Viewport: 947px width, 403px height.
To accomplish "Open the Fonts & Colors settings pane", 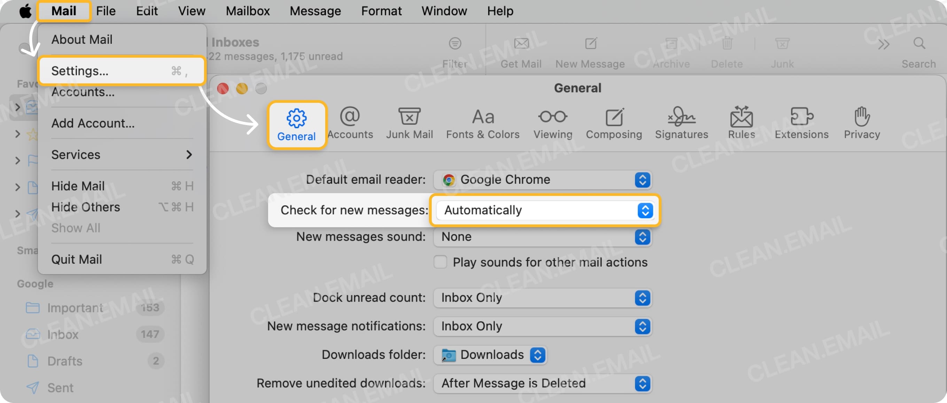I will [x=482, y=123].
